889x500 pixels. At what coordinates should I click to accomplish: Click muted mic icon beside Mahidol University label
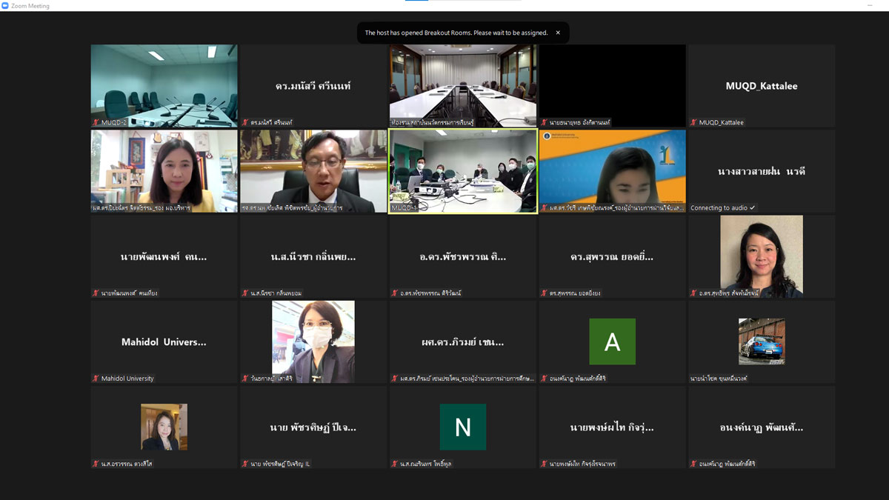pos(96,379)
